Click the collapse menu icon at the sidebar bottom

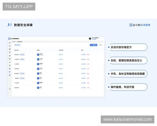point(10,89)
